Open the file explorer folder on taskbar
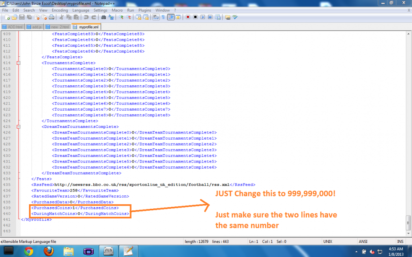Image resolution: width=412 pixels, height=257 pixels. pyautogui.click(x=68, y=251)
